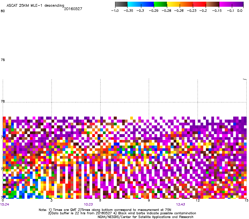249x219 pixels.
Task: Click the color bar label '-0.29'
Action: click(x=153, y=11)
